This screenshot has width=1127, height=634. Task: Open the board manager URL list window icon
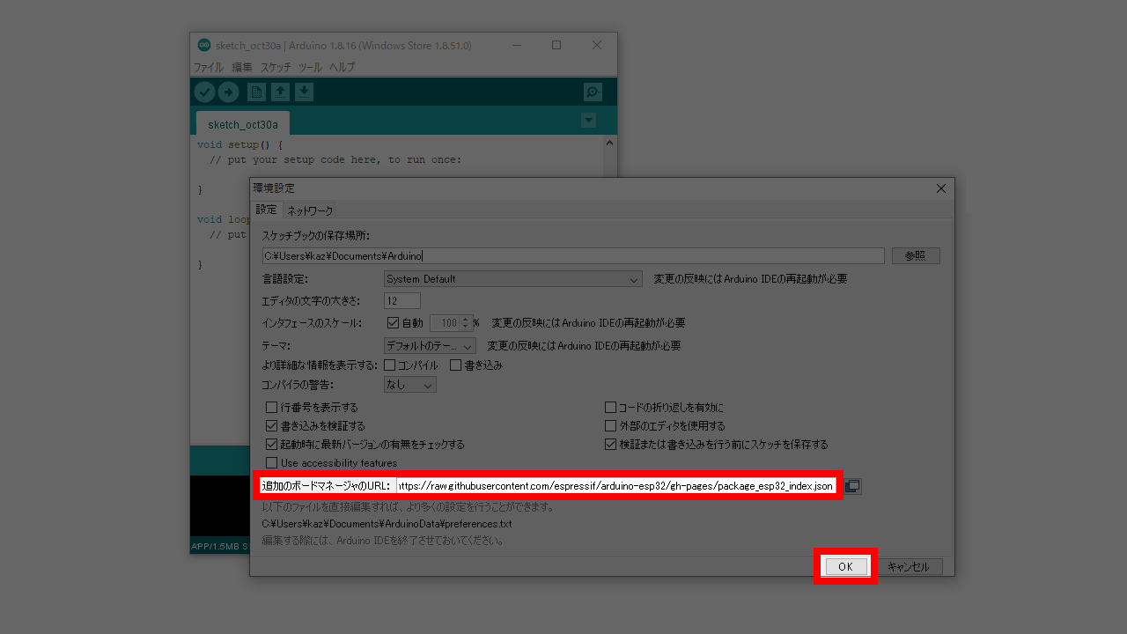852,486
